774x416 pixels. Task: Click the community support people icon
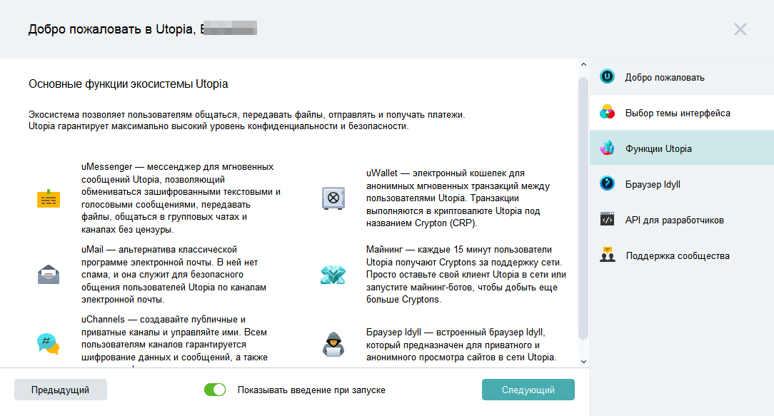[x=608, y=255]
